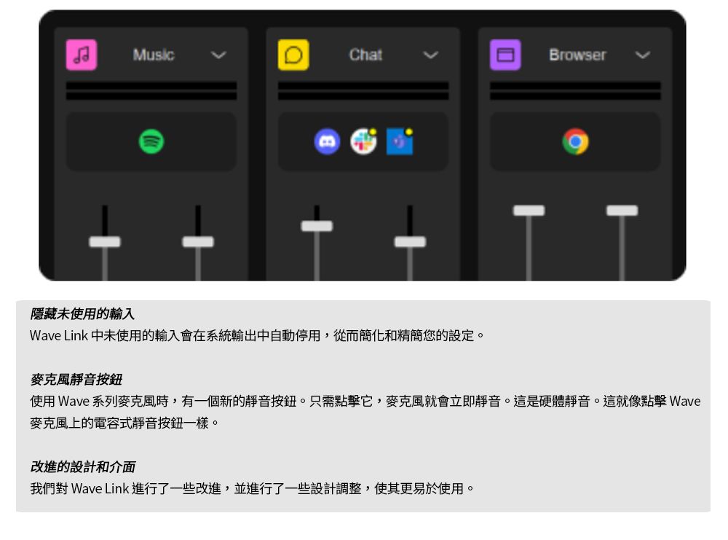The image size is (728, 540).
Task: Click the Music channel level meter bars
Action: point(151,90)
